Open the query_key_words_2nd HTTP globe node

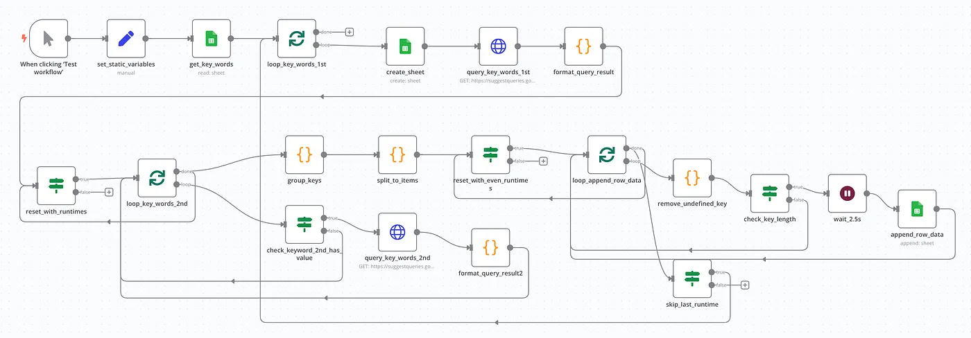pyautogui.click(x=397, y=232)
